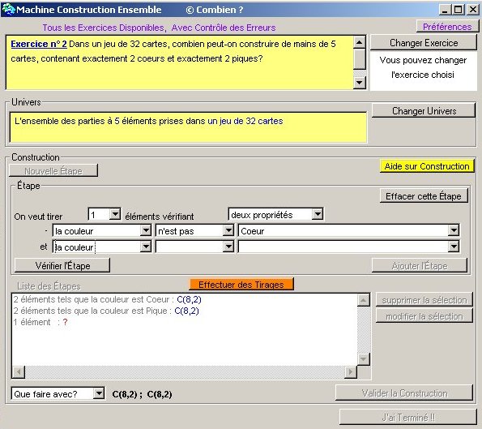Expand the 'Que faire avec?' dropdown

tap(99, 393)
